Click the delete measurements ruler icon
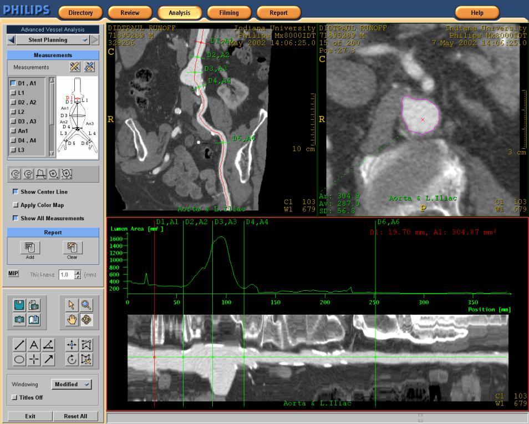The width and height of the screenshot is (529, 424). click(x=89, y=67)
